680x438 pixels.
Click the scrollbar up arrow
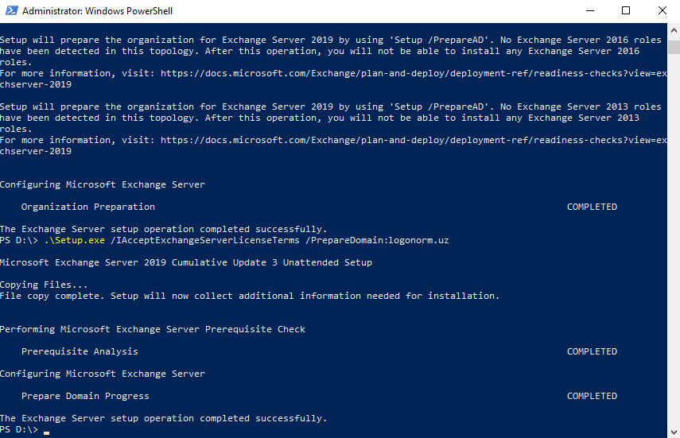coord(674,30)
